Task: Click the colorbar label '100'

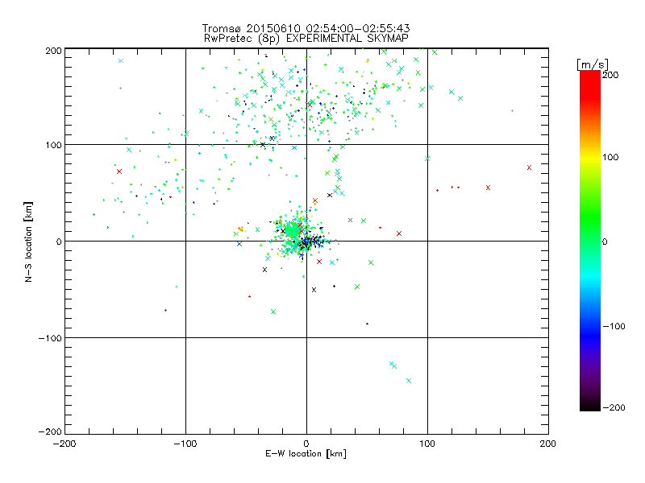Action: click(610, 157)
